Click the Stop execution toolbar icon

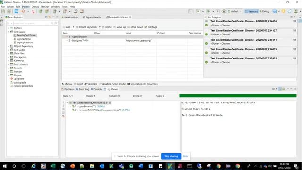[218, 11]
